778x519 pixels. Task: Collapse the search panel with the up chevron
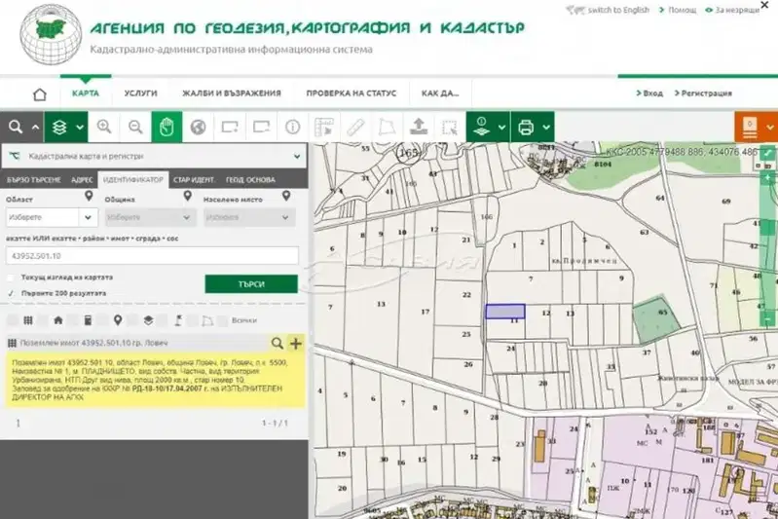(35, 128)
